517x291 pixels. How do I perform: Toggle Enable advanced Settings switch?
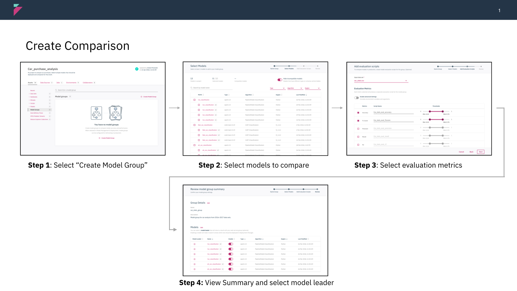(357, 98)
